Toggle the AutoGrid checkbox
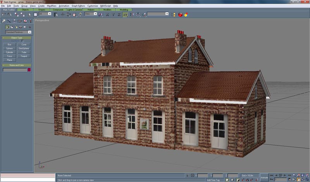 pyautogui.click(x=22, y=41)
